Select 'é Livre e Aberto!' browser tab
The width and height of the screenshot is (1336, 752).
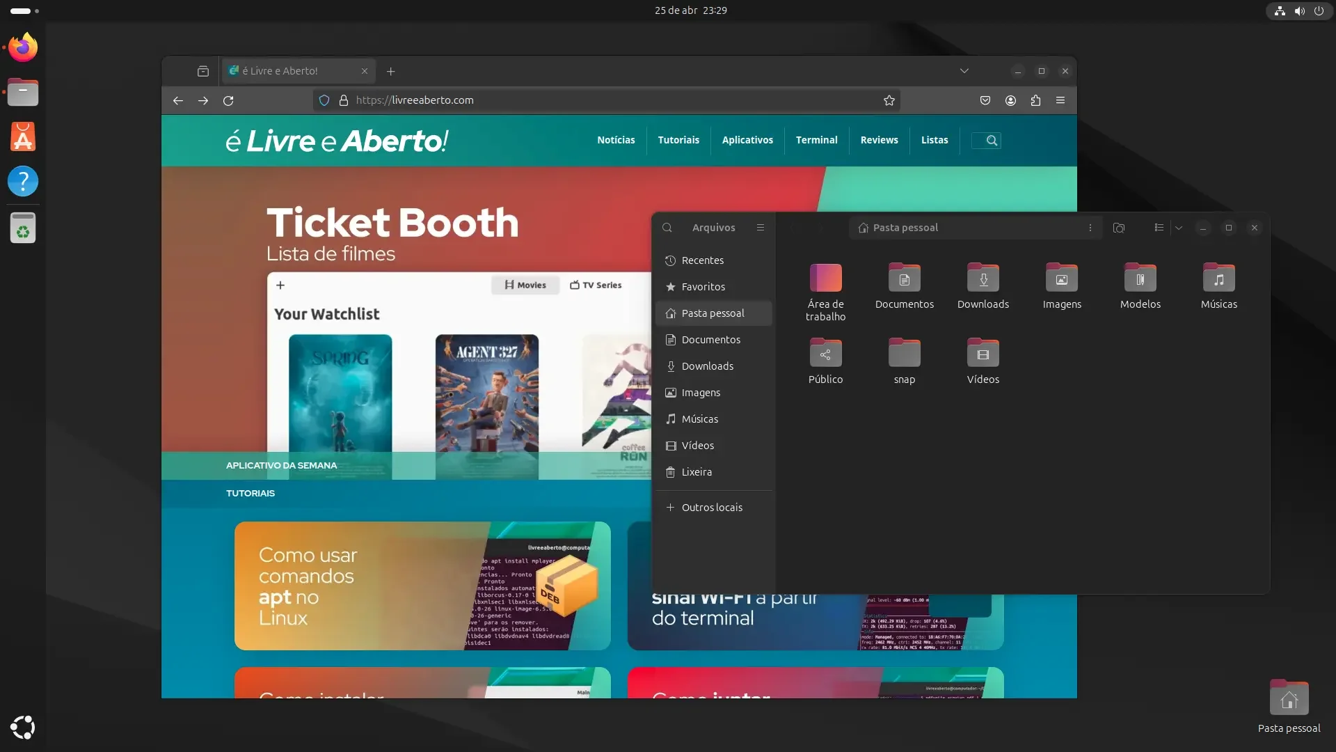[300, 71]
